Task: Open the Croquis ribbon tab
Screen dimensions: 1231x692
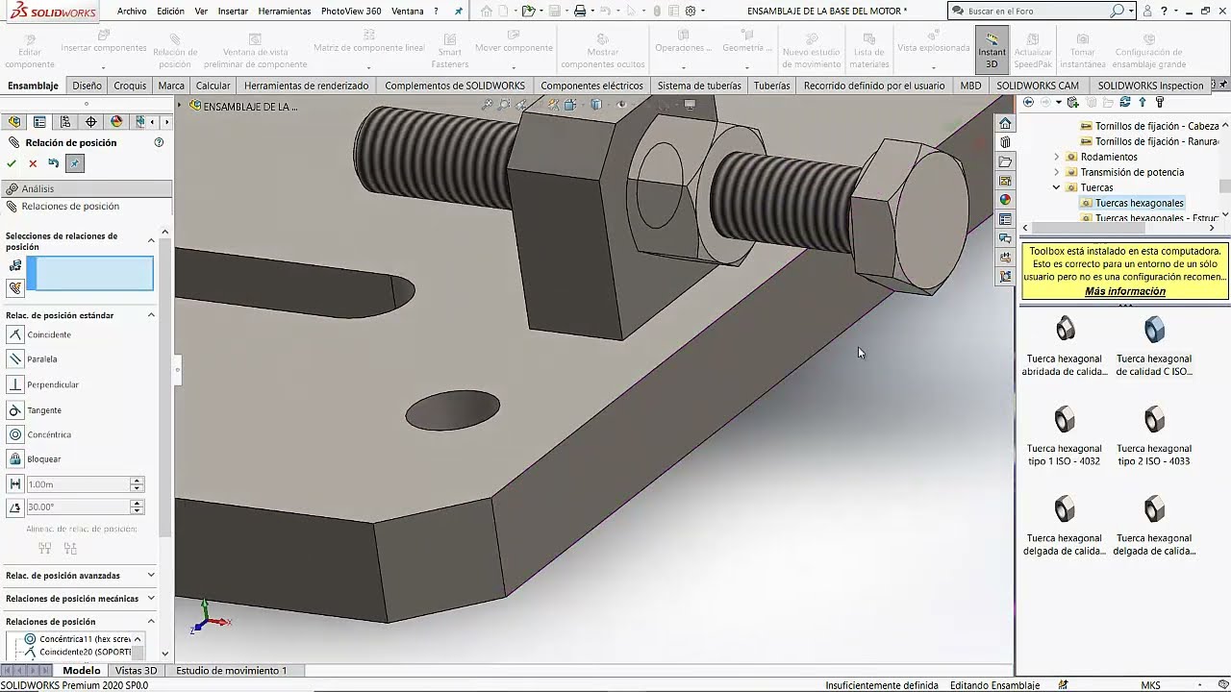Action: [130, 86]
